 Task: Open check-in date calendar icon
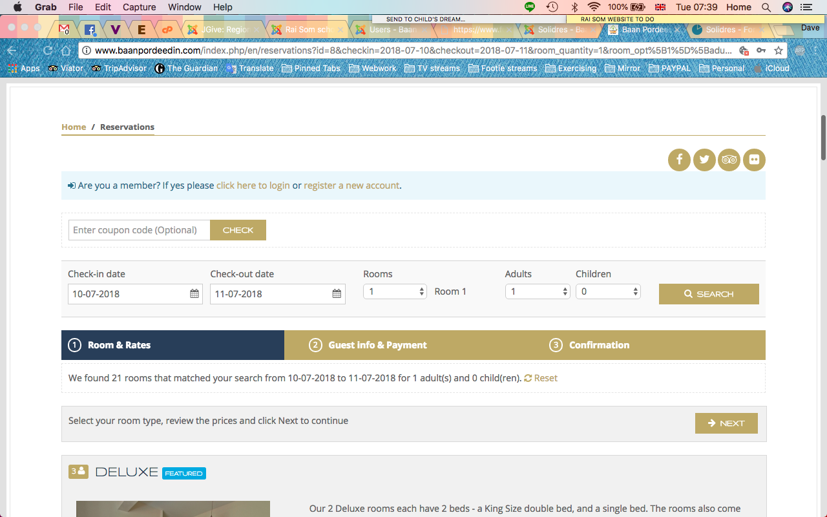click(x=194, y=294)
